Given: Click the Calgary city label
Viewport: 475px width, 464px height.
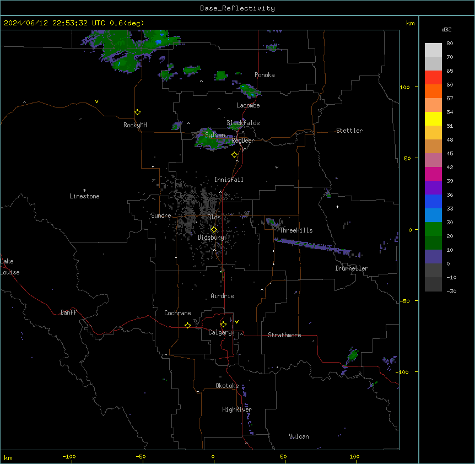Looking at the screenshot, I should click(x=220, y=332).
